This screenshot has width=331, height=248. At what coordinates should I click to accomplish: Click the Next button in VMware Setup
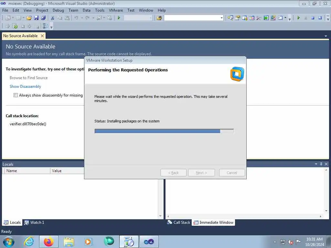(x=201, y=173)
